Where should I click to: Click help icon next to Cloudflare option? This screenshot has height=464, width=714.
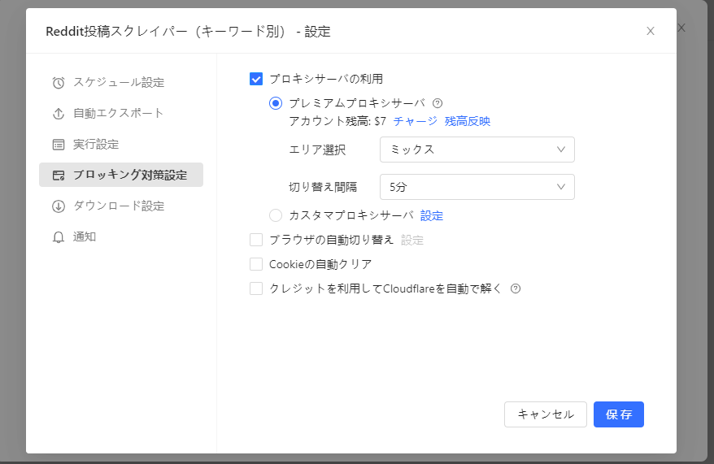[515, 288]
